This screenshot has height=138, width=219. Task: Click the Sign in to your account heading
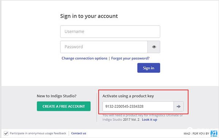pyautogui.click(x=89, y=16)
